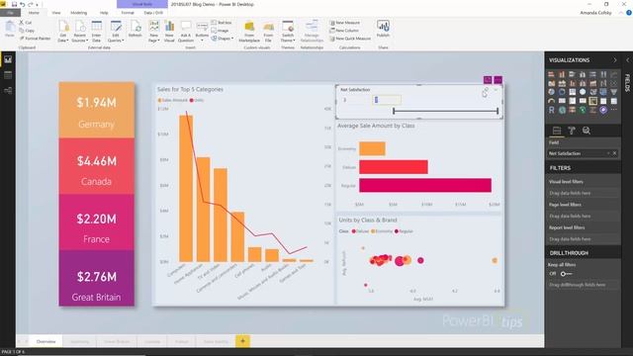
Task: Open more custom visuals ellipsis in Visualizations
Action: click(x=613, y=110)
